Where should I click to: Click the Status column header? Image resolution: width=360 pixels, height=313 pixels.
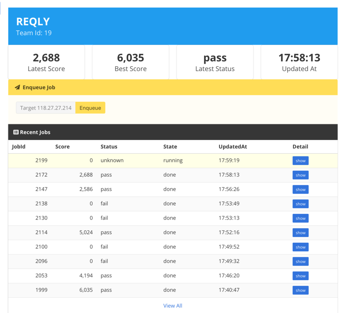(109, 147)
